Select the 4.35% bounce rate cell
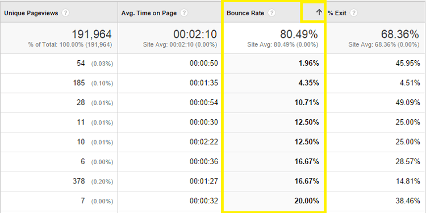Screen dimensions: 426x213 [274, 83]
